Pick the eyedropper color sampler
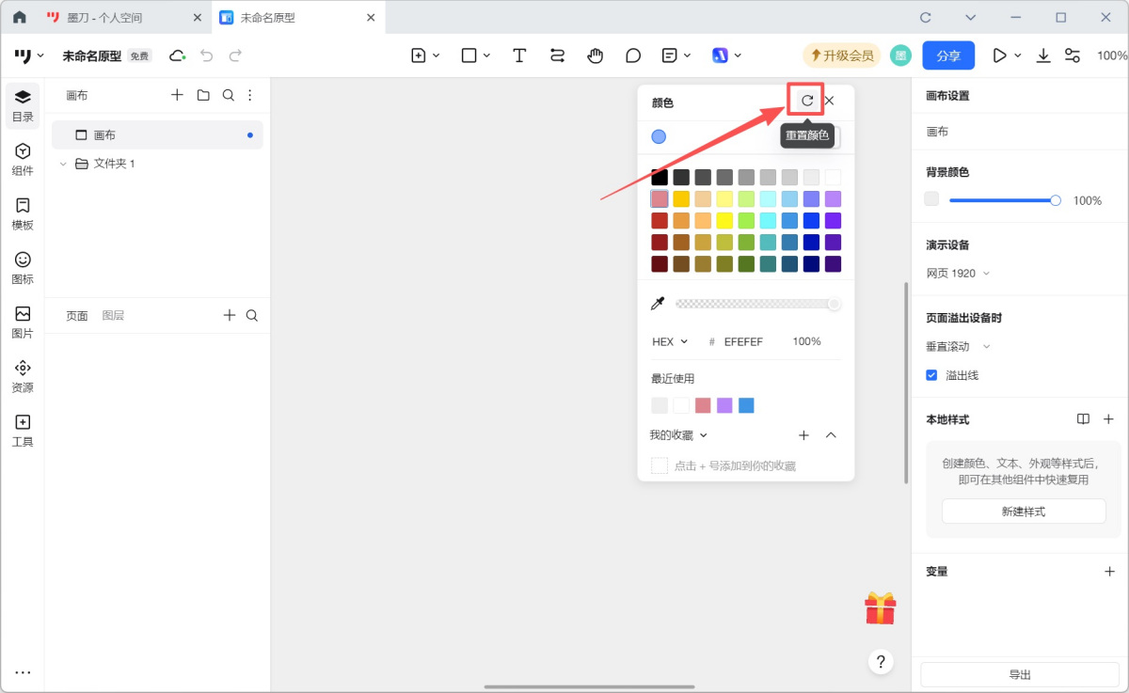 pos(658,304)
